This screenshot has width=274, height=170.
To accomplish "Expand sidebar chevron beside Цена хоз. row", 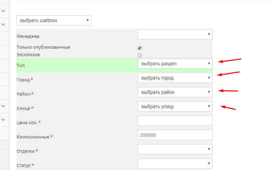I will [x=3, y=120].
